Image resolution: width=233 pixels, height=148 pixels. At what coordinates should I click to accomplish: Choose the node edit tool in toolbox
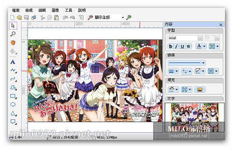pos(13,51)
